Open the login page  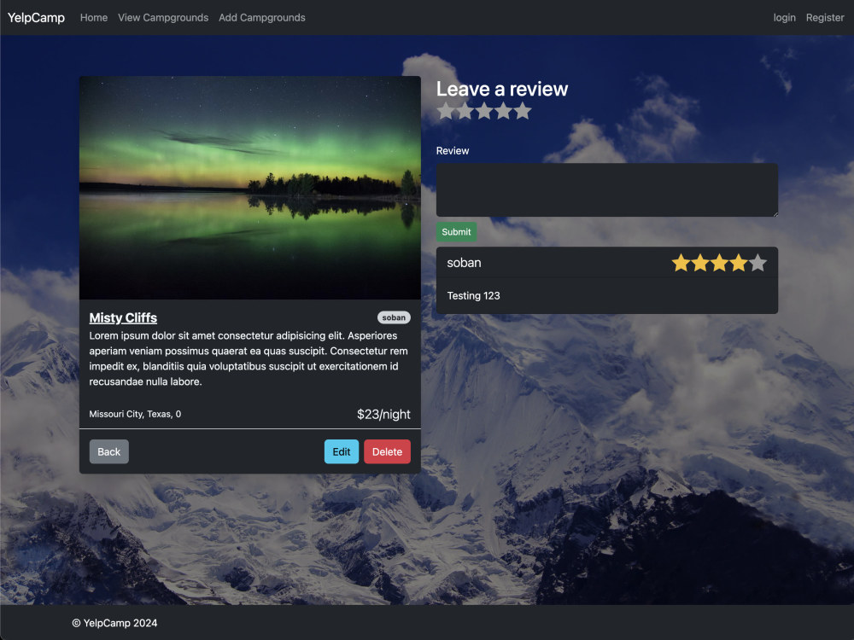tap(784, 17)
